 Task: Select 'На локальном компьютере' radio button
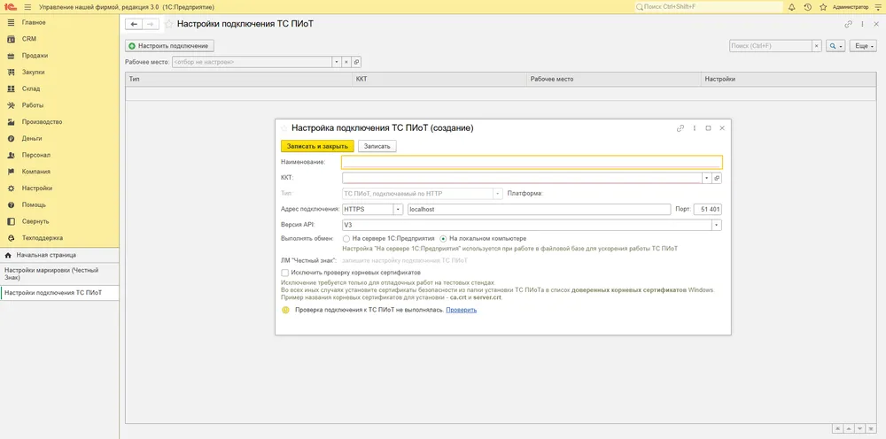(444, 239)
